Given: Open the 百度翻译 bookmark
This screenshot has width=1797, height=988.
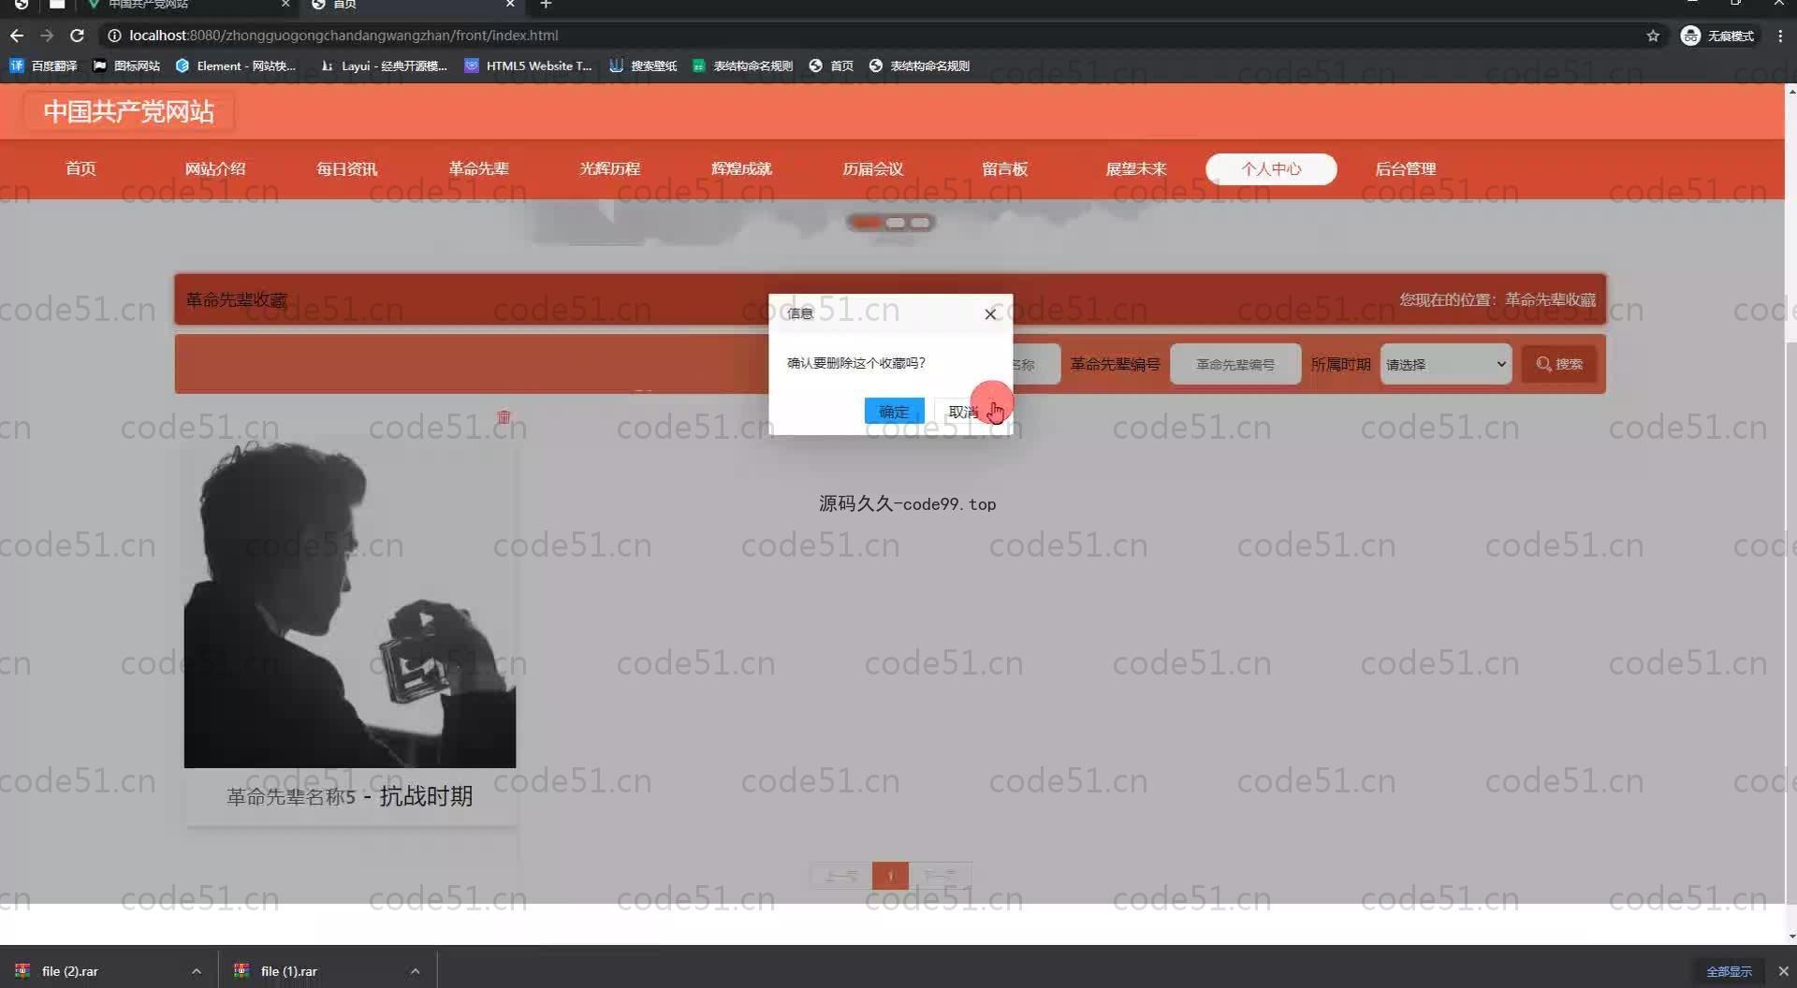Looking at the screenshot, I should point(44,65).
